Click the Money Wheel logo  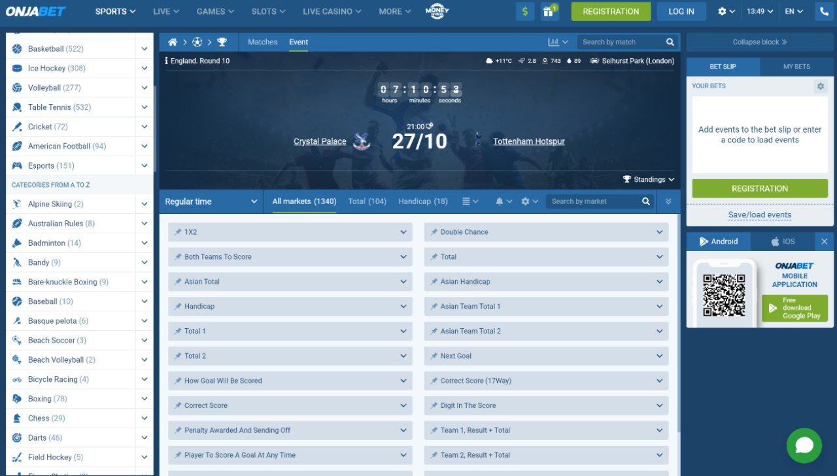pos(437,11)
